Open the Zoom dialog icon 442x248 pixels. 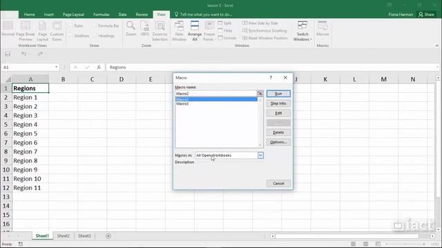[131, 28]
